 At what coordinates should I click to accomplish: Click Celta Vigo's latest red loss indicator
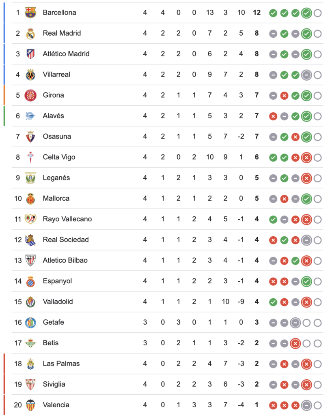tap(306, 158)
